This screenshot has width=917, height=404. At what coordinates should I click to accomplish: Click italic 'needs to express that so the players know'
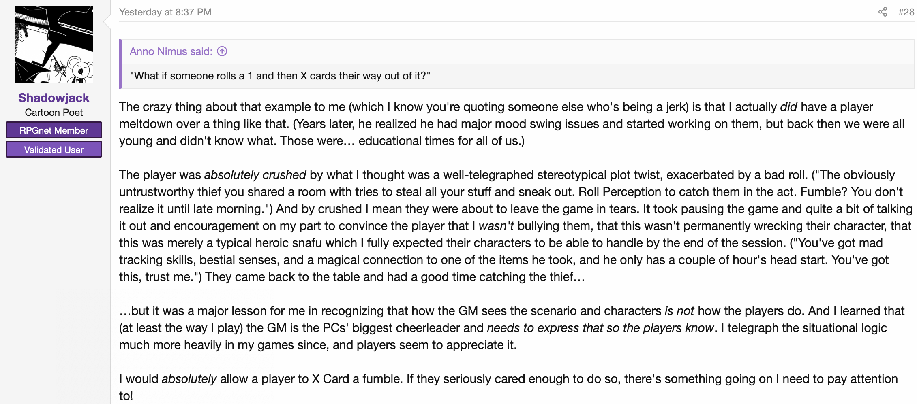tap(600, 328)
